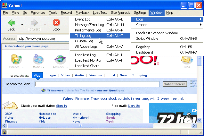Click the Yahoo! Search button

point(175,84)
